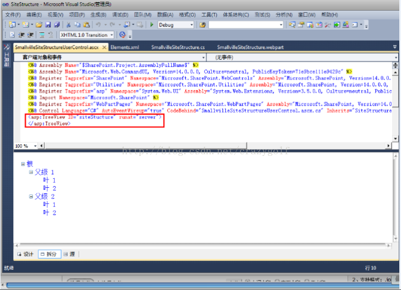The width and height of the screenshot is (401, 290).
Task: Click the design pane horizontal scrollbar track
Action: [202, 245]
